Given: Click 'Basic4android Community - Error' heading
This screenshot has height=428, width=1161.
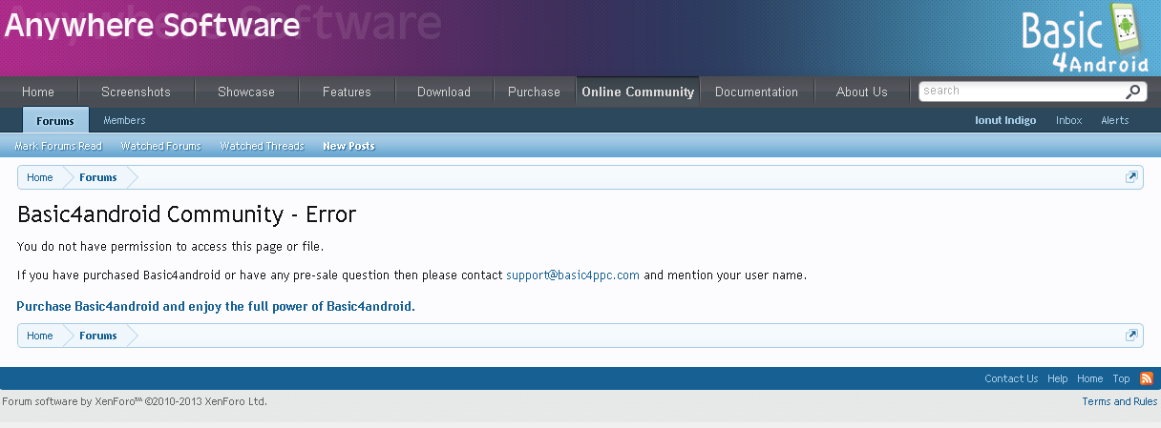Looking at the screenshot, I should (187, 214).
